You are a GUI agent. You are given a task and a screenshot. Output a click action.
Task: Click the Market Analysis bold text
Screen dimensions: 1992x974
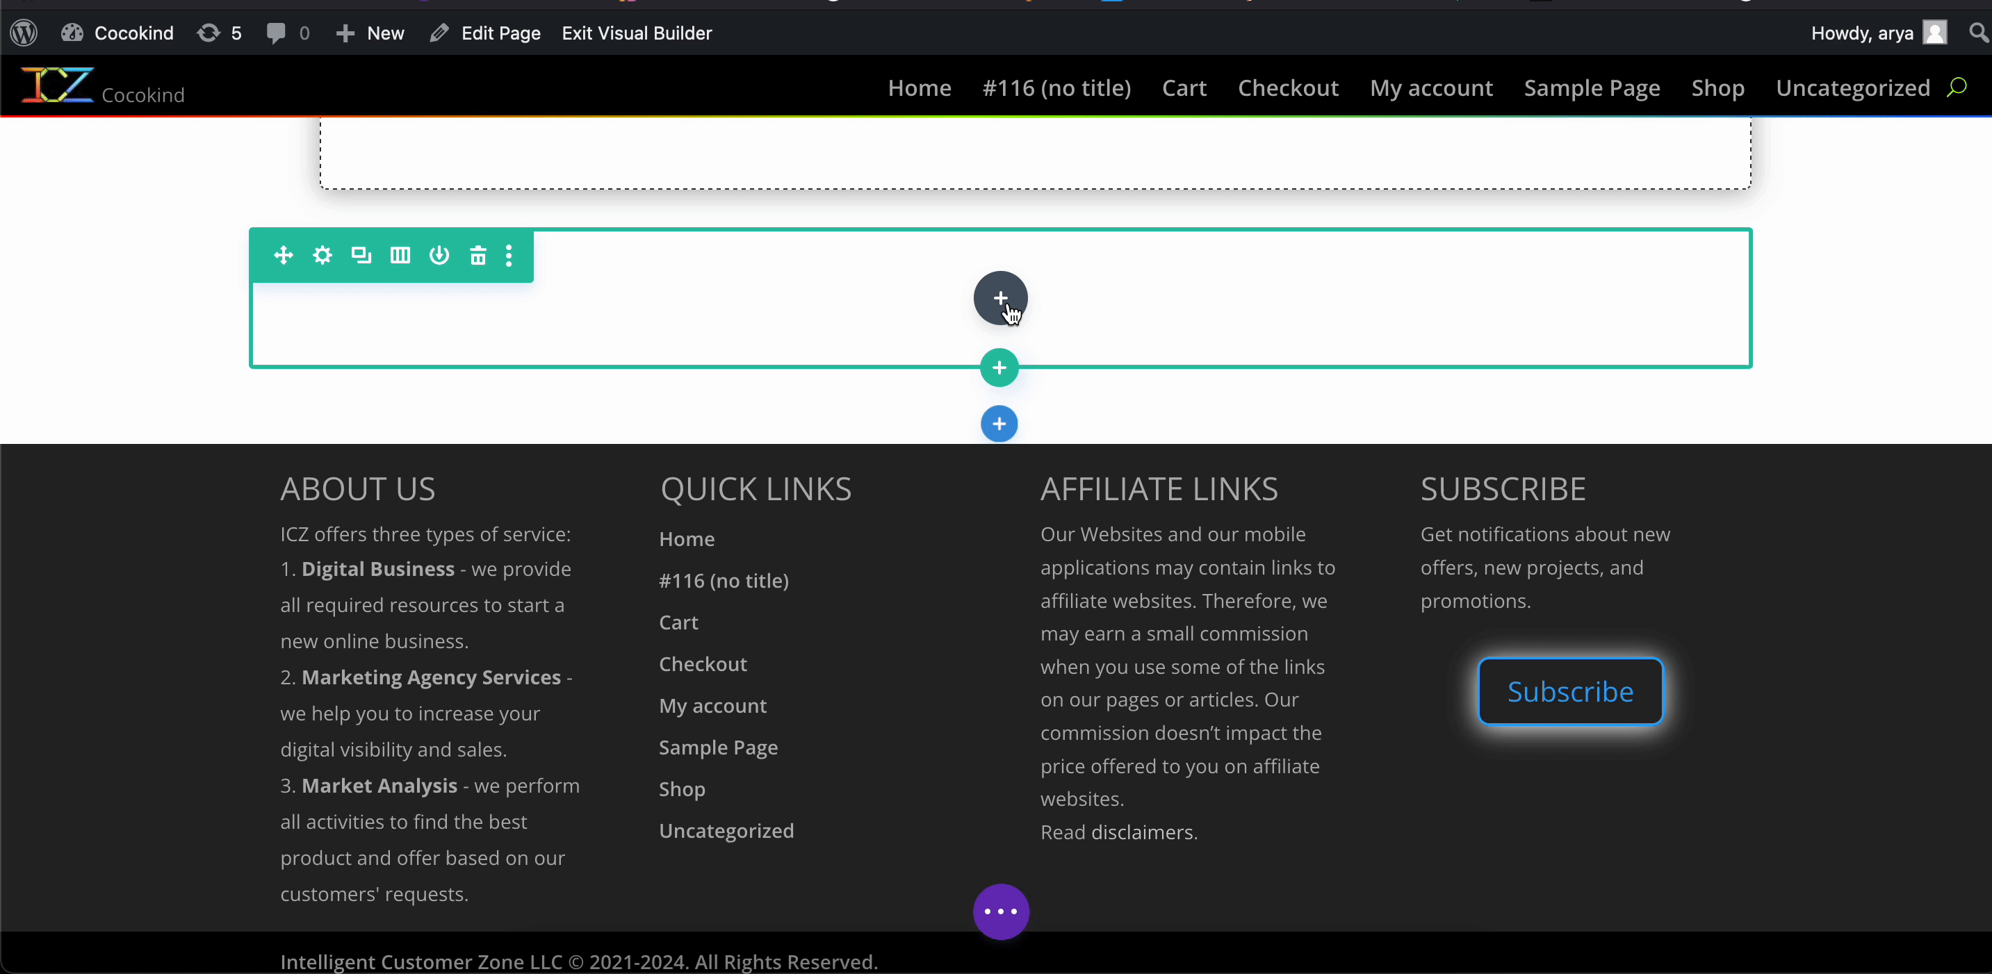tap(379, 786)
